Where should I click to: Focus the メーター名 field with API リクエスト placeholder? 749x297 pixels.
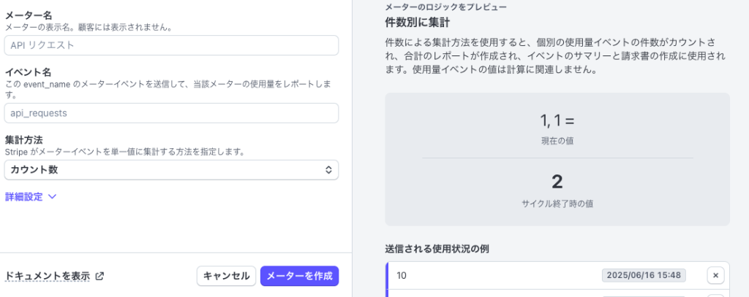tap(171, 45)
